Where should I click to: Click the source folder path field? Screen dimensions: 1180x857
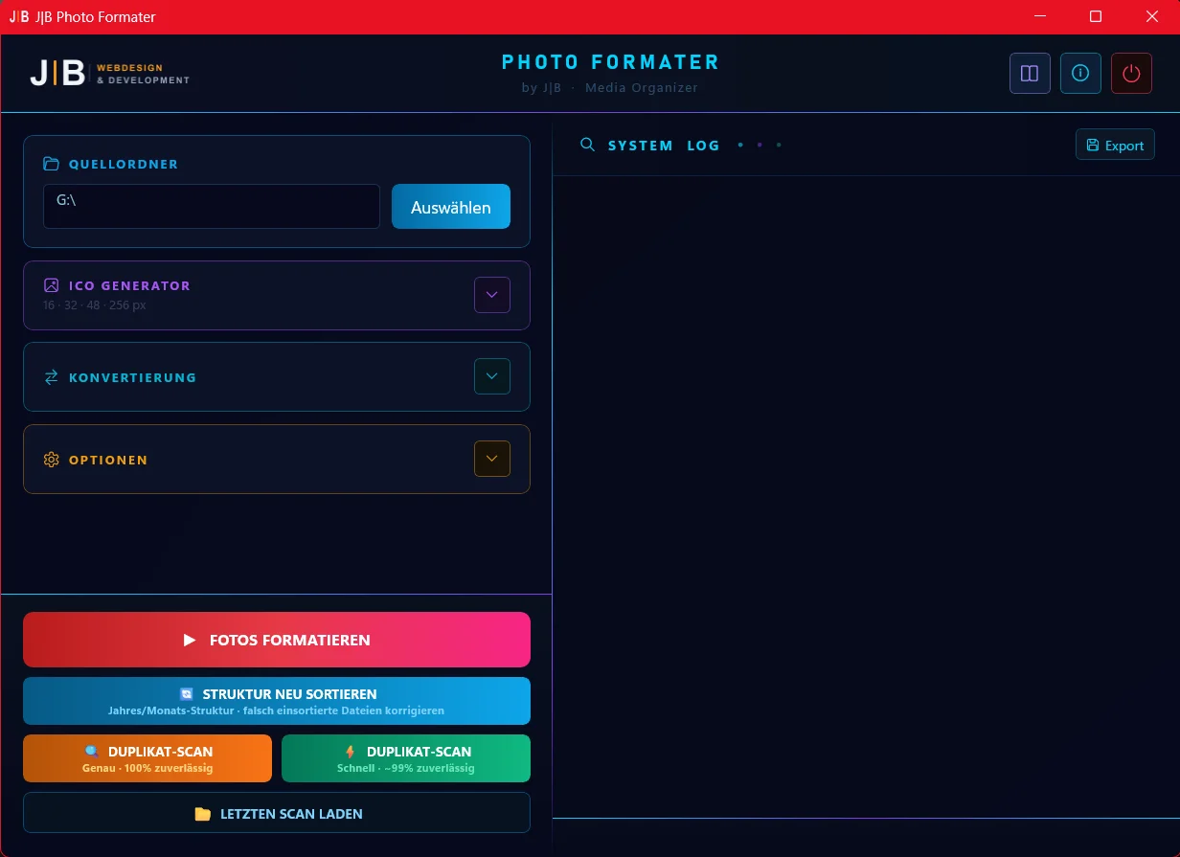(x=211, y=207)
